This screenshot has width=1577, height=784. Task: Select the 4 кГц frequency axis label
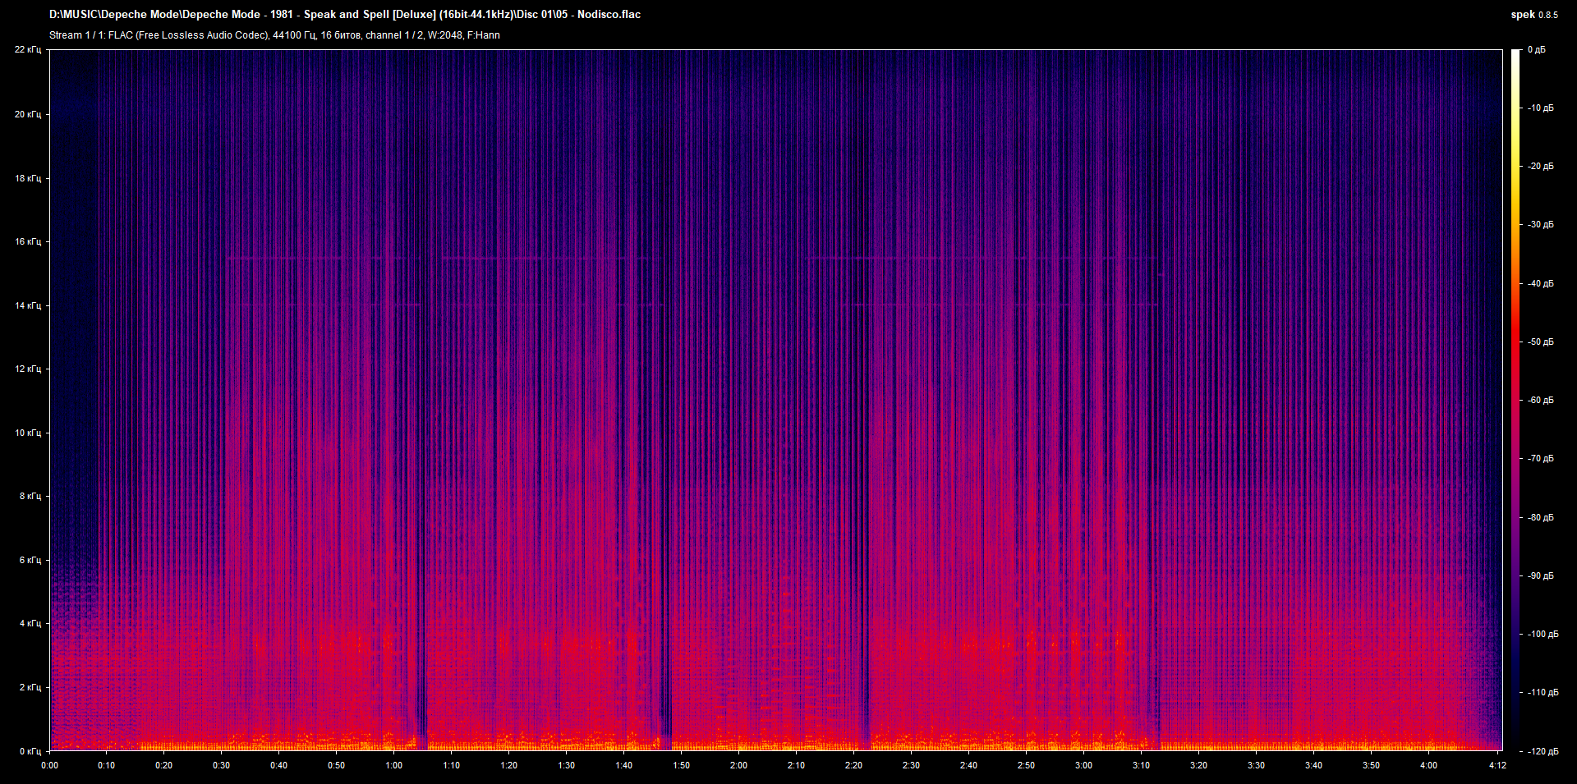(x=30, y=624)
